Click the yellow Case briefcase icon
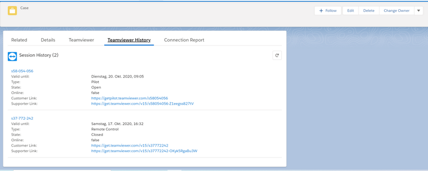 coord(12,11)
